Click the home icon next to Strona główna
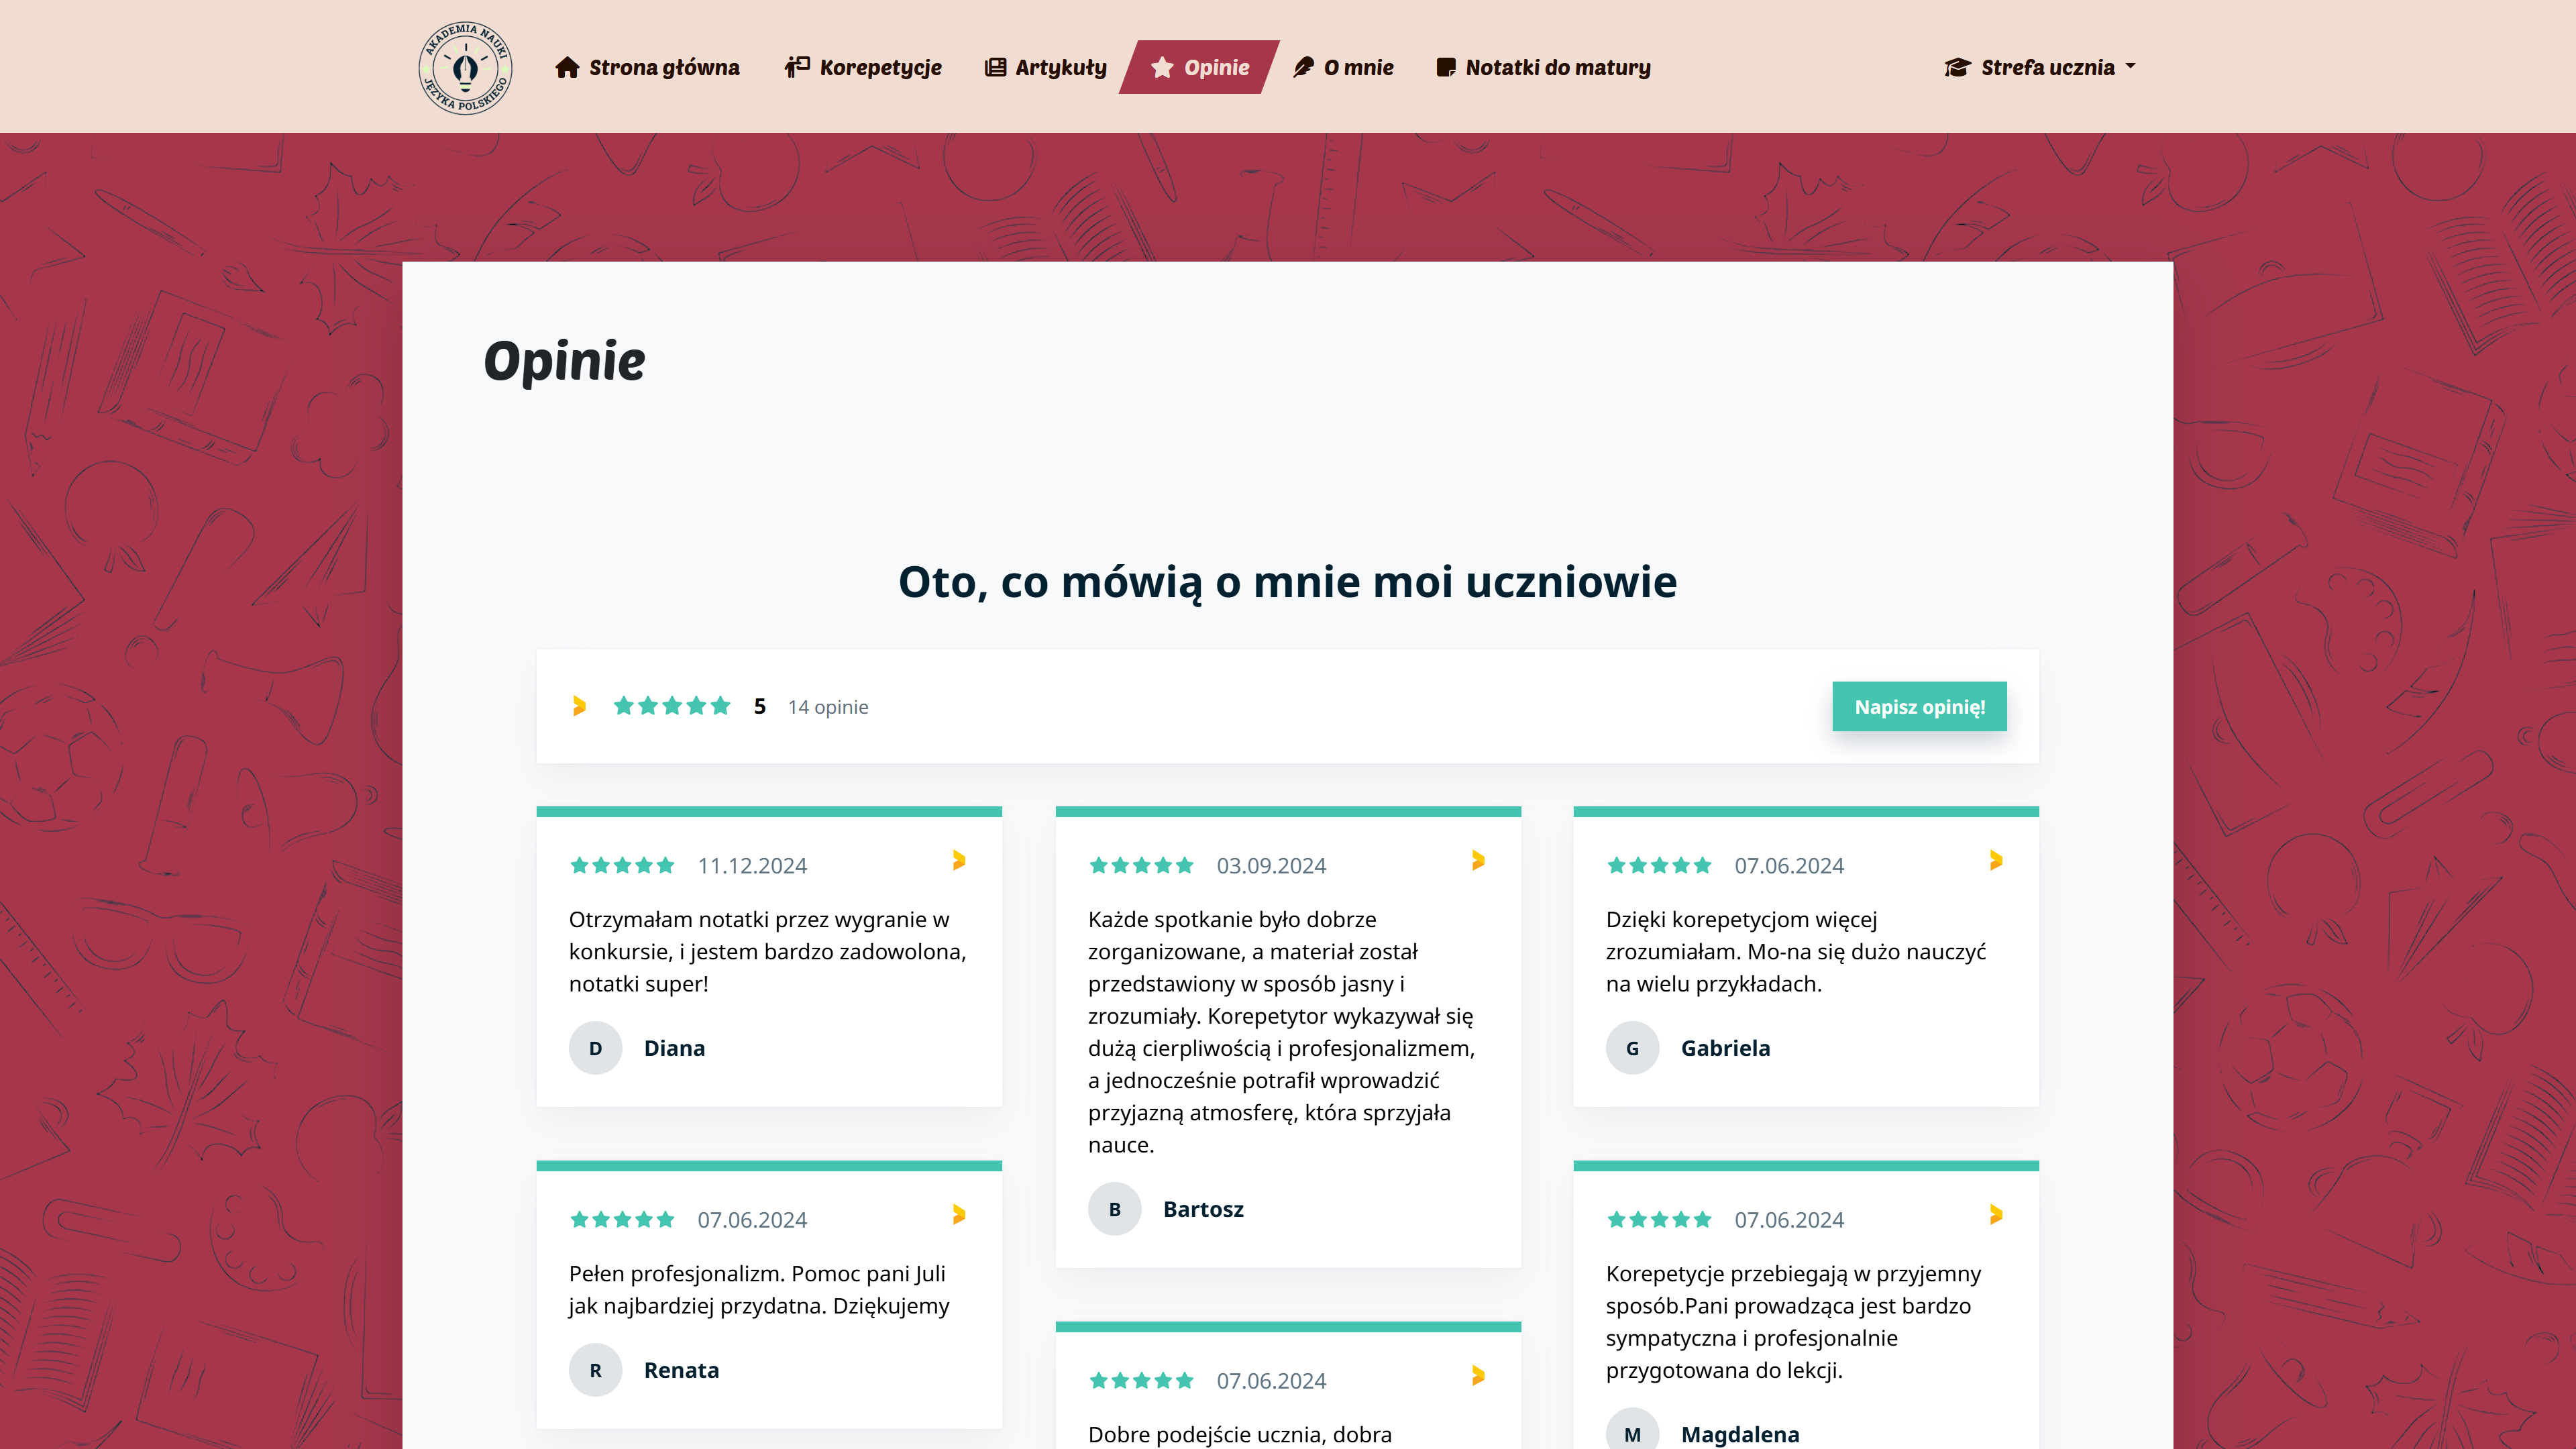 tap(568, 67)
